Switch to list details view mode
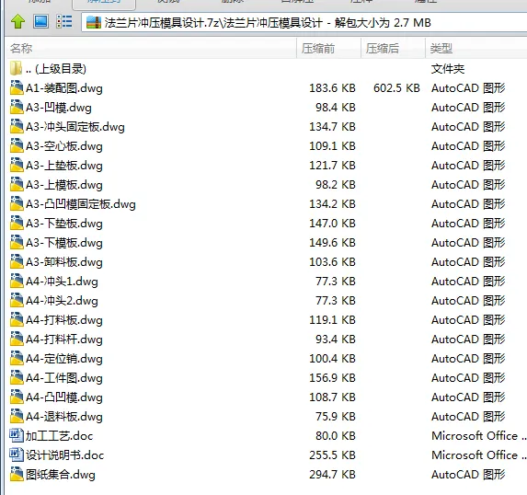The height and width of the screenshot is (495, 527). pyautogui.click(x=63, y=21)
